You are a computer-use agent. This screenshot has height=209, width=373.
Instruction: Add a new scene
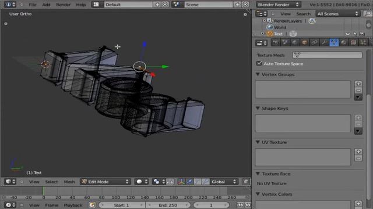click(x=237, y=5)
